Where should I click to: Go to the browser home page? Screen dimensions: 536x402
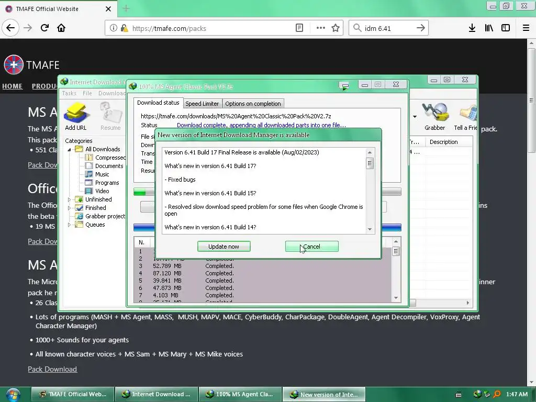click(x=61, y=28)
